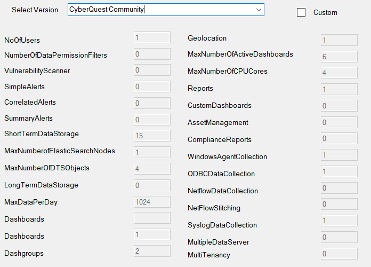Focus the Reports input field
The width and height of the screenshot is (371, 267).
pyautogui.click(x=339, y=89)
